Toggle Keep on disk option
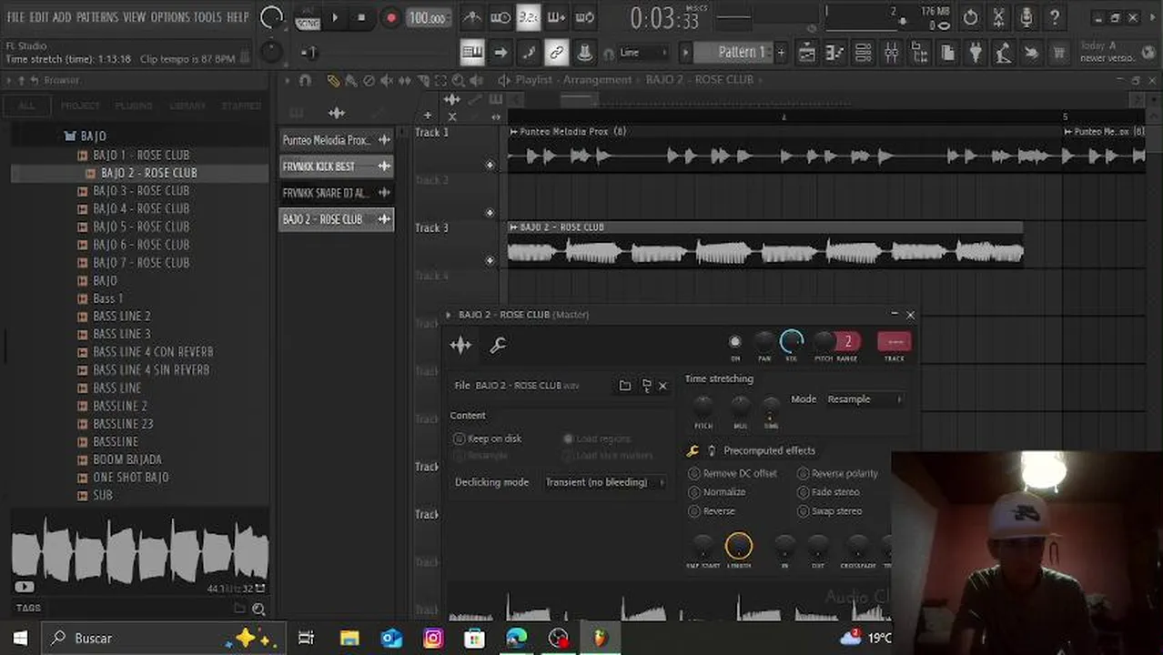 click(489, 438)
